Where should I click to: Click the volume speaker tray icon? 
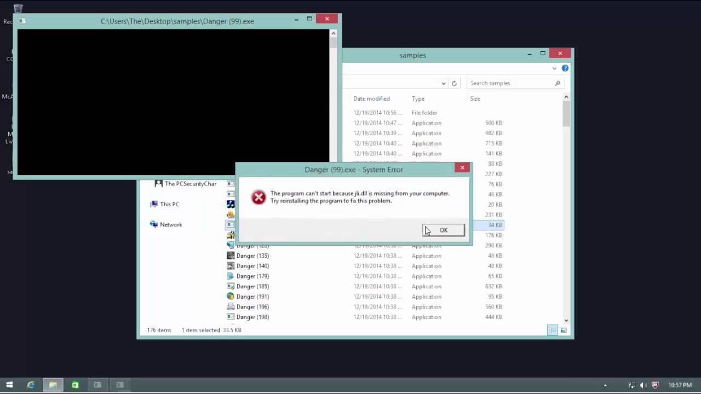(x=643, y=385)
